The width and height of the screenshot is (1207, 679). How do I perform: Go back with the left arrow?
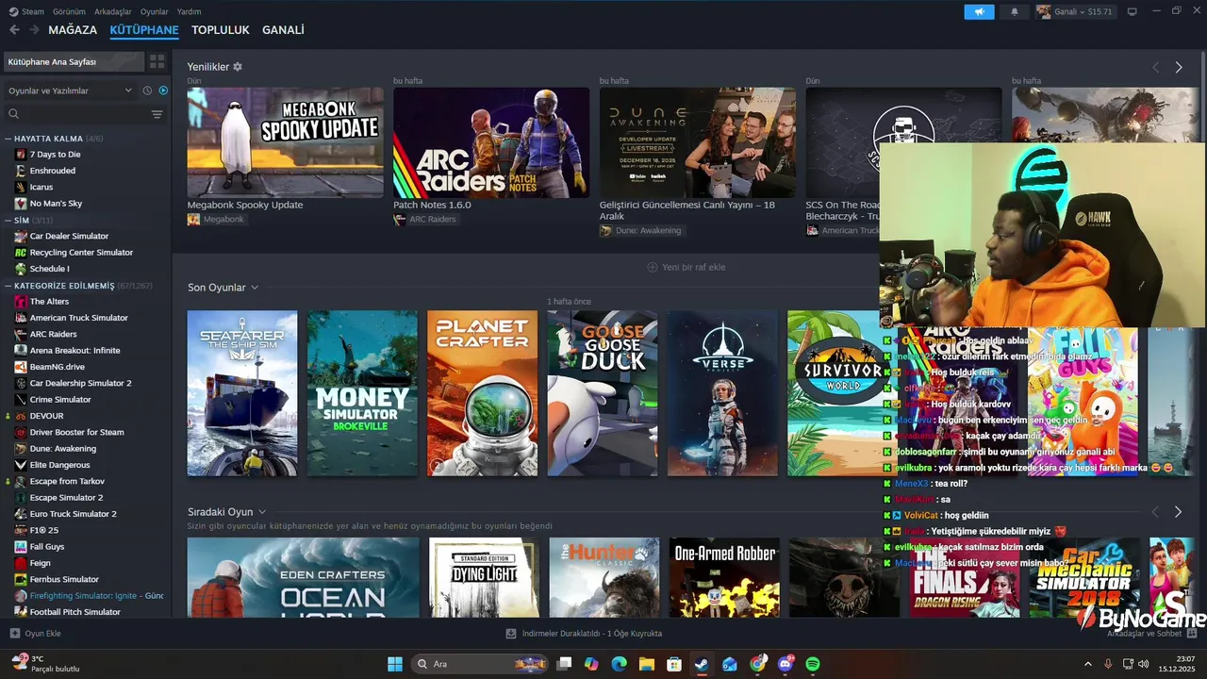tap(14, 30)
